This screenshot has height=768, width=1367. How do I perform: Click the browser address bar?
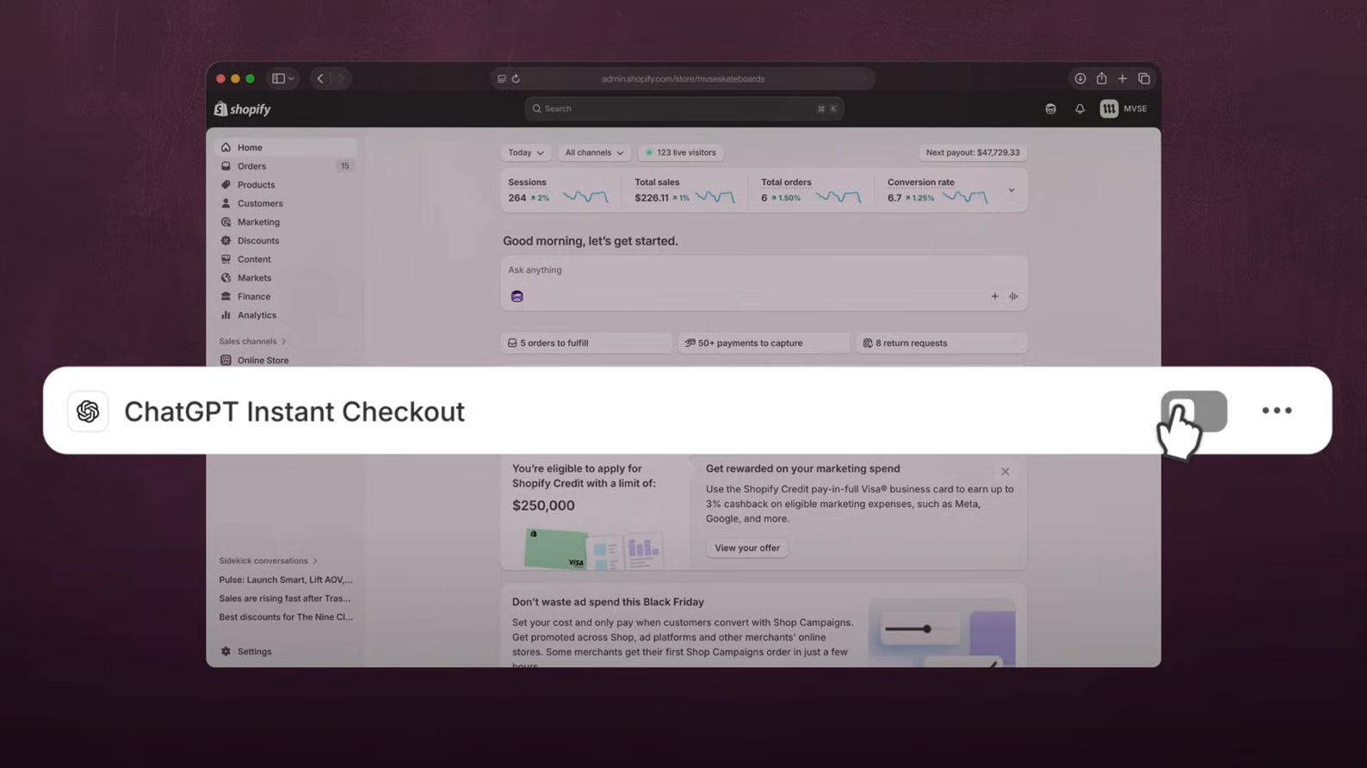(x=683, y=79)
